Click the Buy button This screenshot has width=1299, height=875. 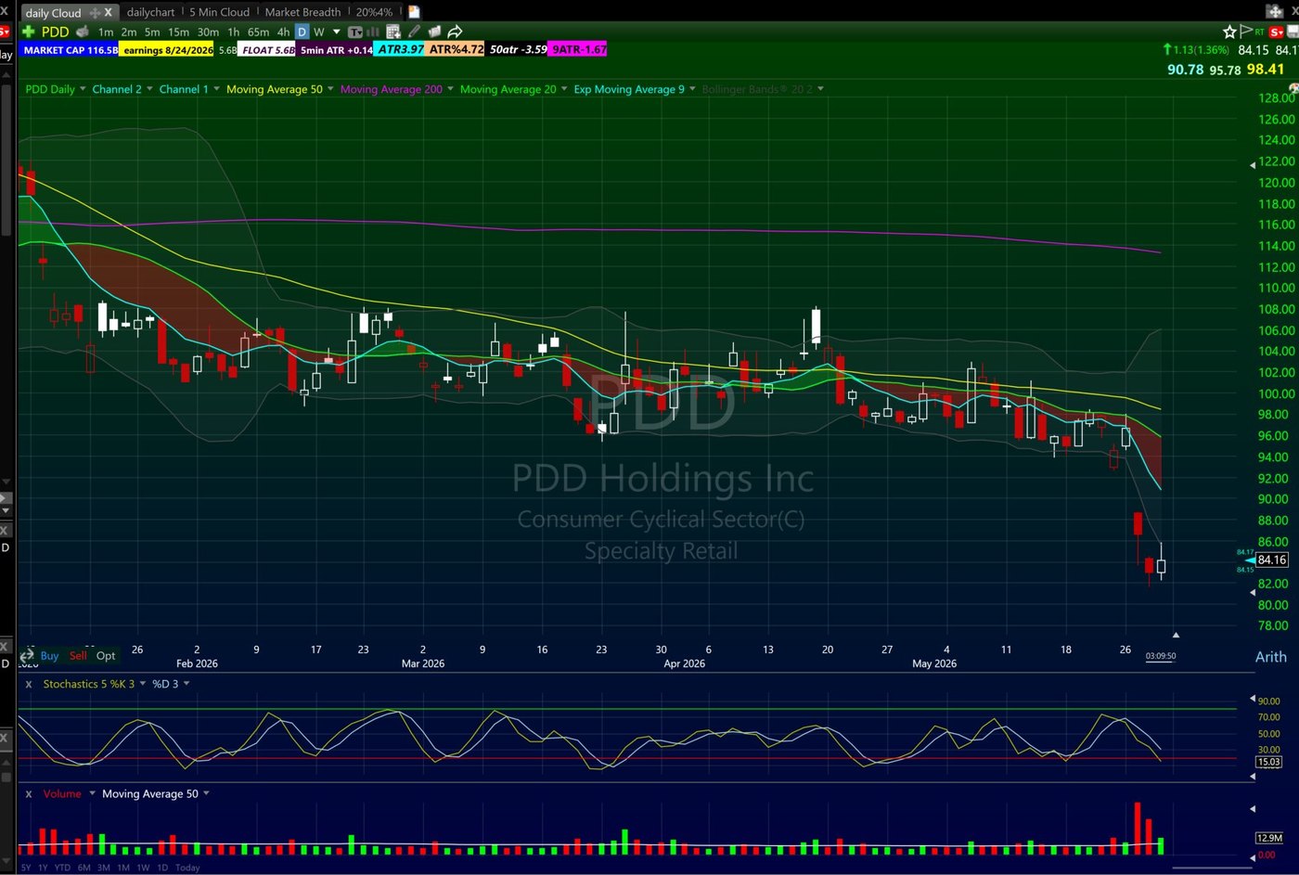coord(49,655)
